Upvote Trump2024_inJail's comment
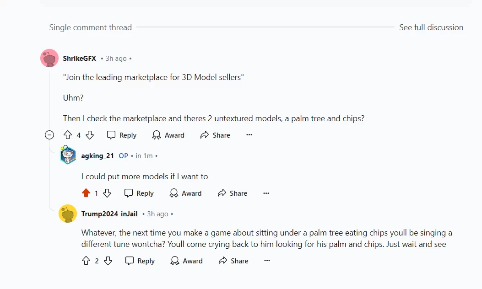Viewport: 482px width, 289px height. click(x=86, y=261)
